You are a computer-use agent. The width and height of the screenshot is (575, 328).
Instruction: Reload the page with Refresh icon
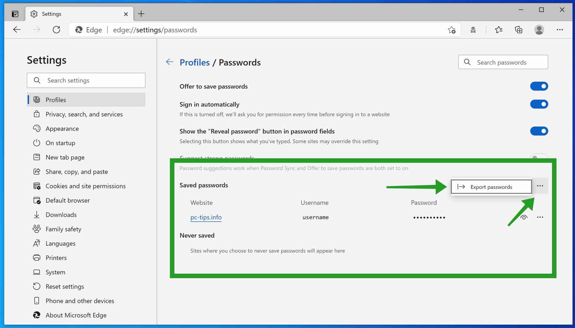click(56, 30)
